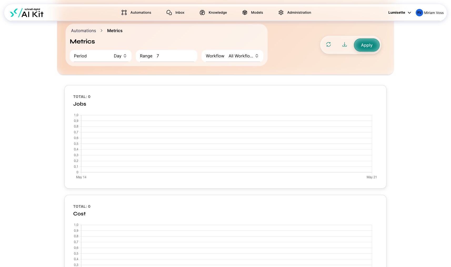Click the Metrics breadcrumb item

pyautogui.click(x=115, y=31)
